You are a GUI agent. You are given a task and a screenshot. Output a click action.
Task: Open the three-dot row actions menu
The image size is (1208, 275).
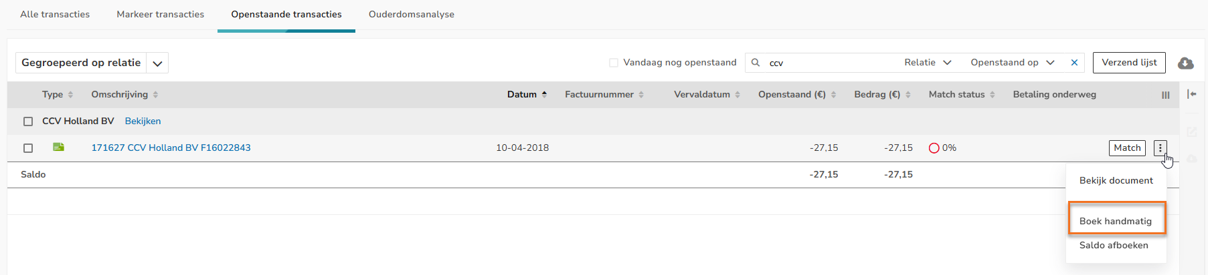pyautogui.click(x=1160, y=148)
